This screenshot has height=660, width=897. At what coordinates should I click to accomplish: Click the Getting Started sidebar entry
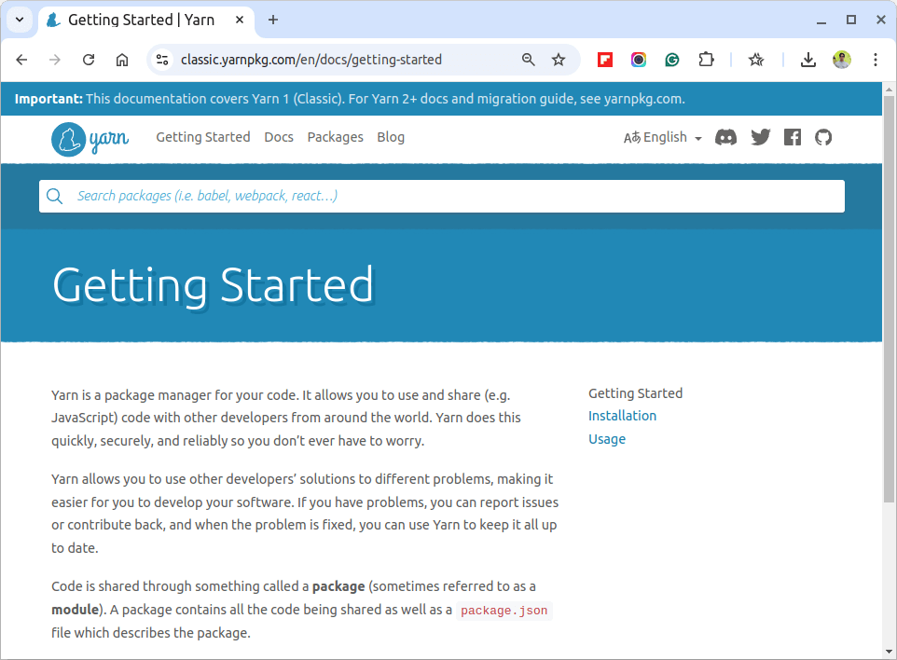coord(636,393)
